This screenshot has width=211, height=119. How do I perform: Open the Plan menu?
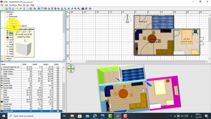click(x=20, y=5)
